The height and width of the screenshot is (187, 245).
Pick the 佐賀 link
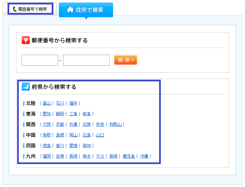pyautogui.click(x=60, y=156)
